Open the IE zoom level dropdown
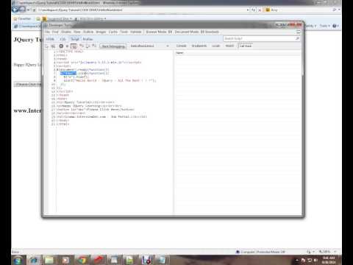The width and height of the screenshot is (353, 265). (327, 252)
